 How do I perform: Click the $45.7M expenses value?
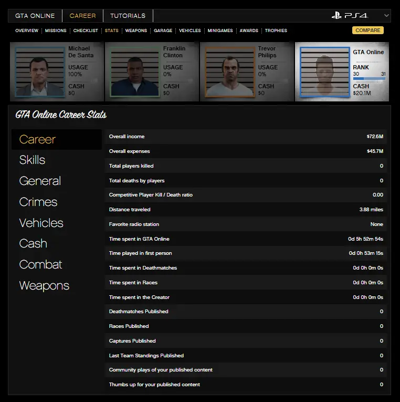[375, 151]
